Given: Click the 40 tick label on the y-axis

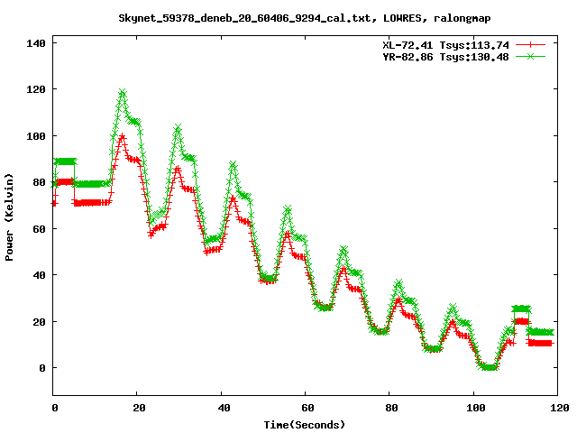Looking at the screenshot, I should [x=39, y=275].
